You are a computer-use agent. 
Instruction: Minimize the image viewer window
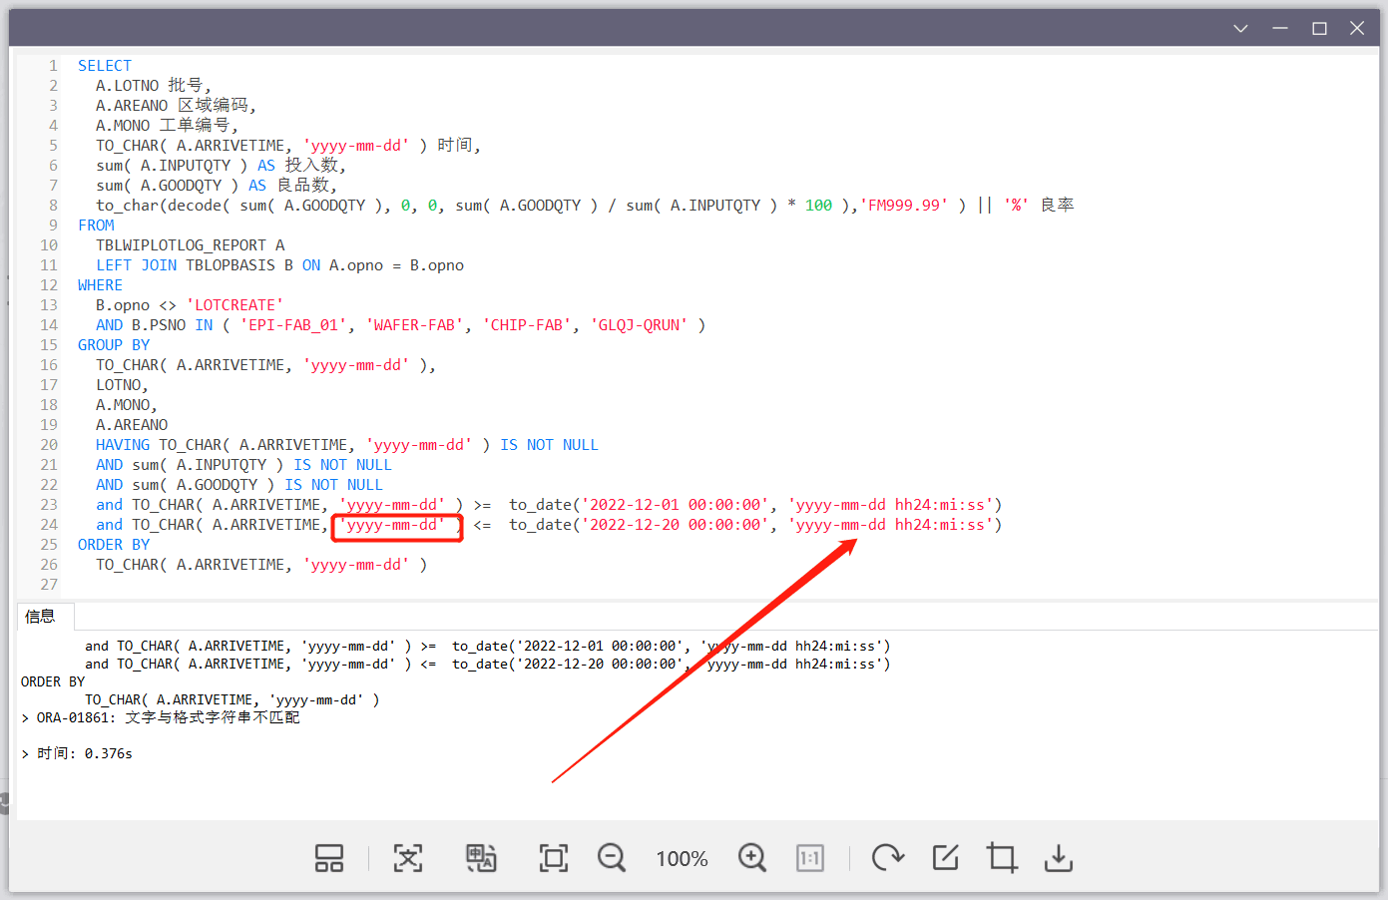point(1280,28)
